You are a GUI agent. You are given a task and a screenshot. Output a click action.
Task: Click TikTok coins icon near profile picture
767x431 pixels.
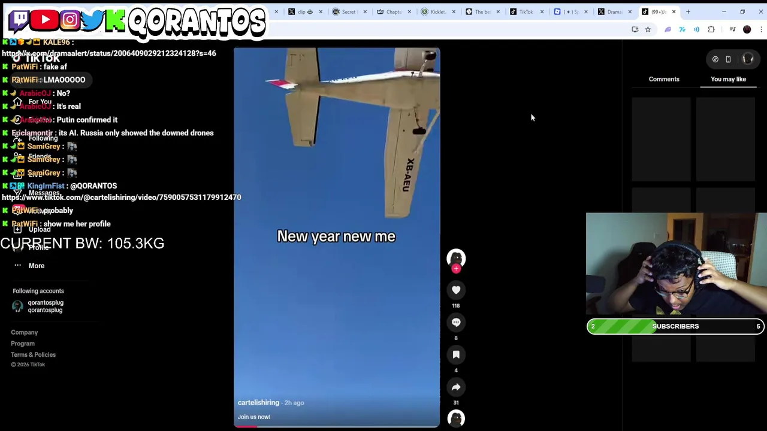coord(715,59)
